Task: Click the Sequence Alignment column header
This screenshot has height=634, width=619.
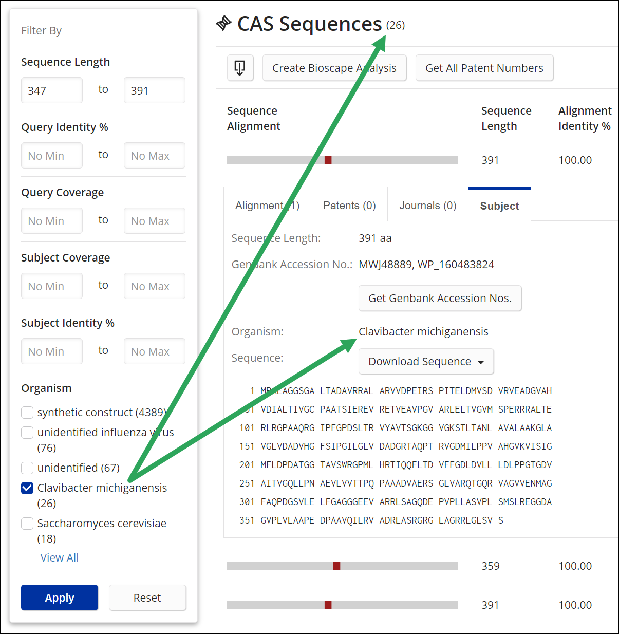Action: click(x=254, y=119)
